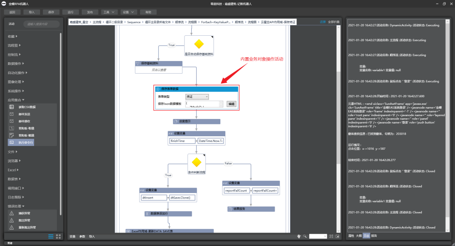The width and height of the screenshot is (455, 246).
Task: Open the 表单类型 dropdown showing 凭证
Action: [x=197, y=97]
